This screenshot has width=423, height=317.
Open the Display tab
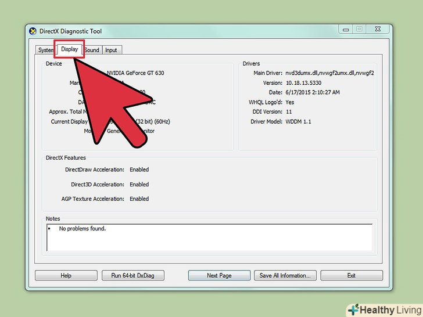tap(69, 49)
